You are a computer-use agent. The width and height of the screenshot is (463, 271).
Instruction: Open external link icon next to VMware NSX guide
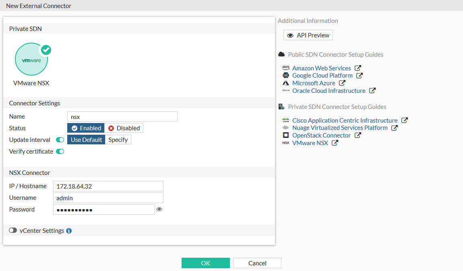pyautogui.click(x=335, y=143)
